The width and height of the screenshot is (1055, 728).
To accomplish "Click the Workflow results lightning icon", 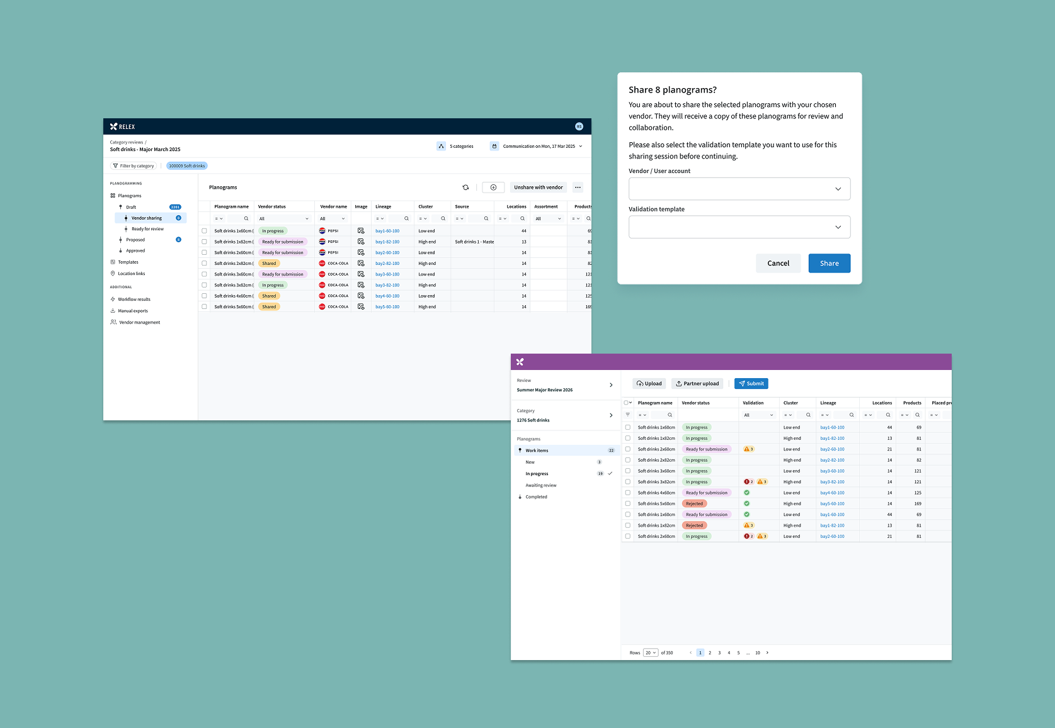I will [x=113, y=300].
